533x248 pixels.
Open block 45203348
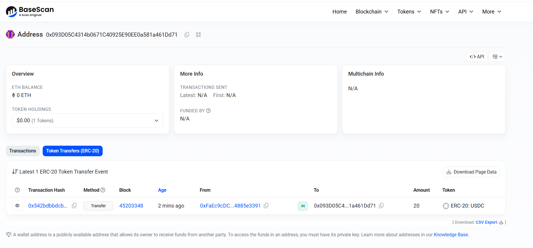click(x=131, y=206)
